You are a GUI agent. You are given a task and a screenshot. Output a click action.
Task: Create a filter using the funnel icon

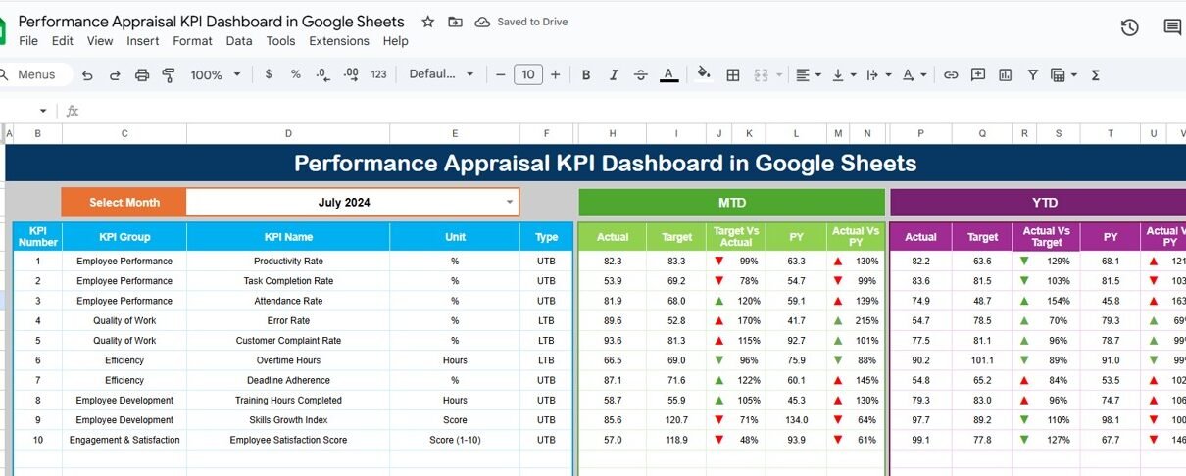pyautogui.click(x=1032, y=75)
